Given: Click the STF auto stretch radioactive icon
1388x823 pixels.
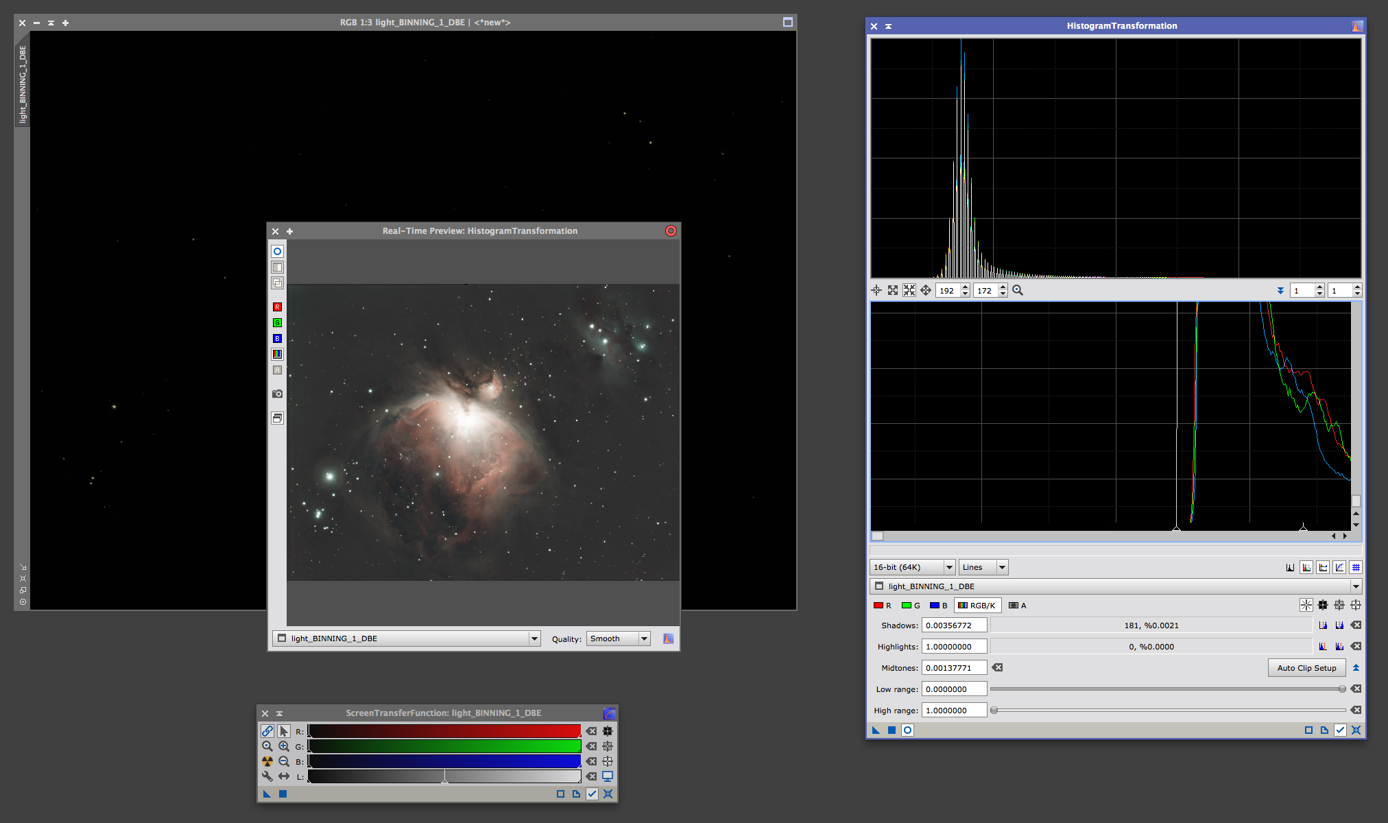Looking at the screenshot, I should pos(267,761).
